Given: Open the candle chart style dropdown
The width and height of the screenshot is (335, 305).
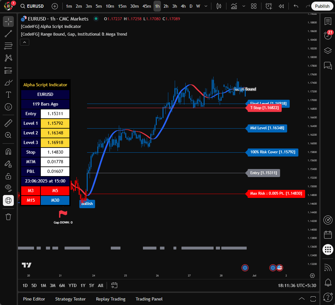Looking at the screenshot, I should click(219, 6).
